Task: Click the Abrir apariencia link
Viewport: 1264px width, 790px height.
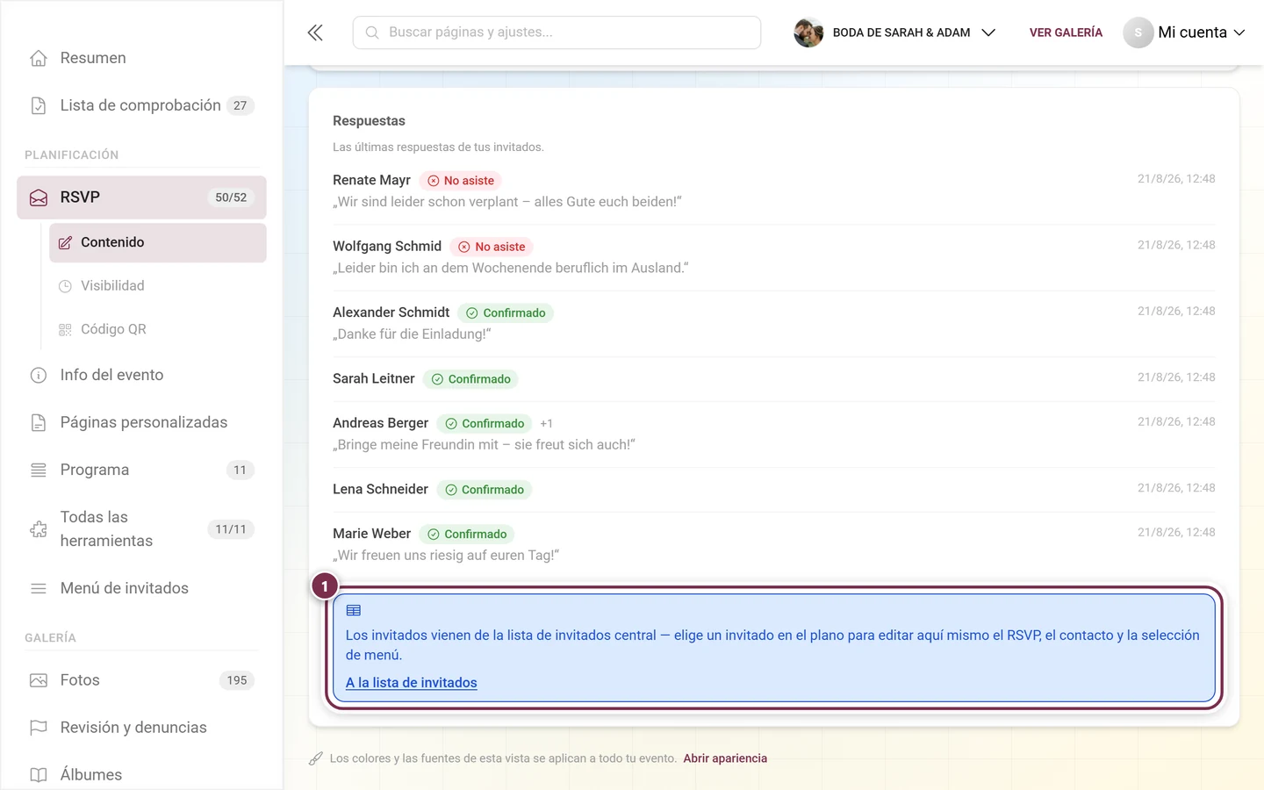Action: (725, 758)
